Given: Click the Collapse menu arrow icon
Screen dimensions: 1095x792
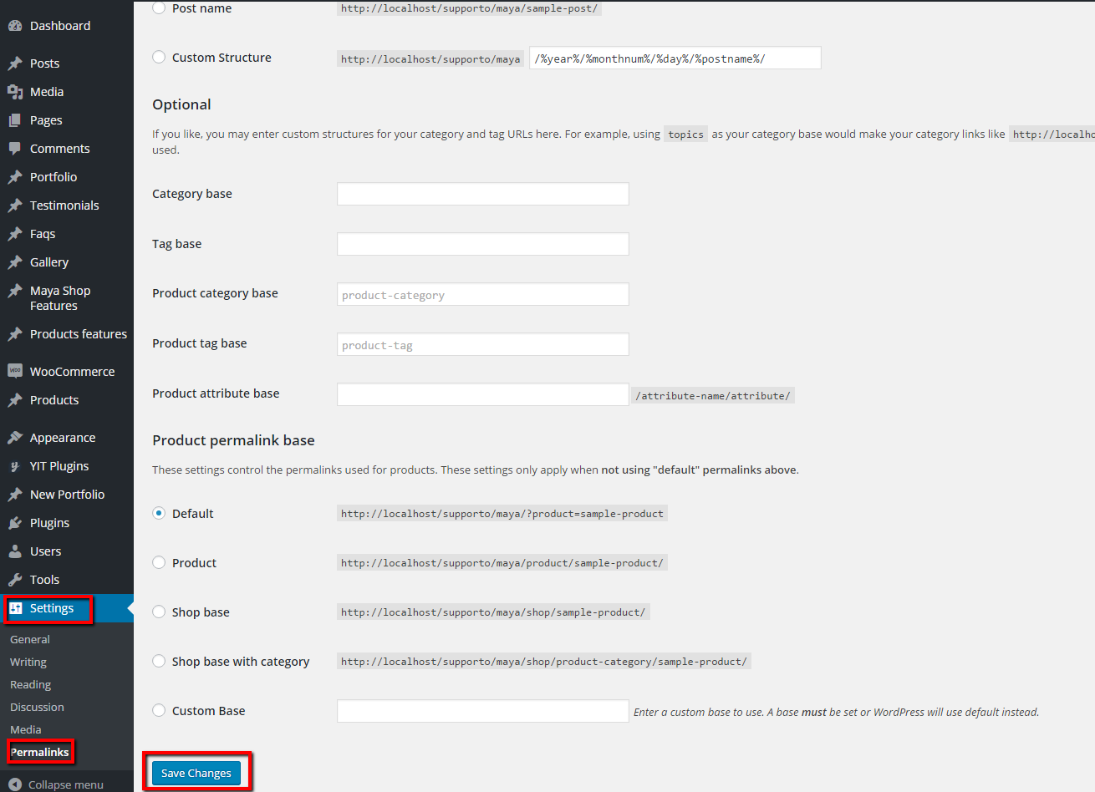Looking at the screenshot, I should click(15, 784).
